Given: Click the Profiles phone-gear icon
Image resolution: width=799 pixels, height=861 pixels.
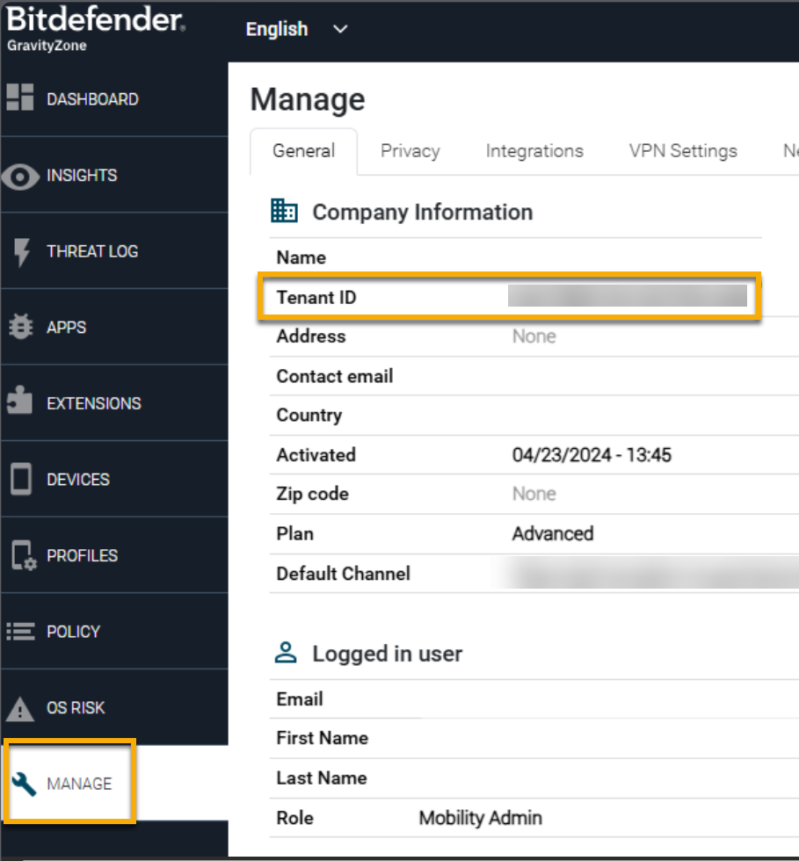Looking at the screenshot, I should tap(24, 555).
